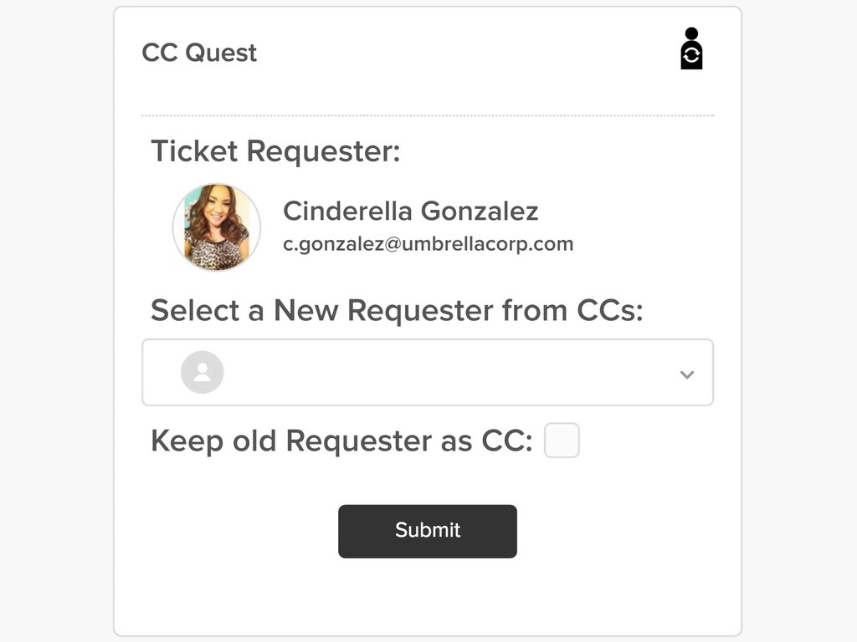Click the CC Quest requester swap icon
Viewport: 857px width, 642px height.
pyautogui.click(x=691, y=48)
